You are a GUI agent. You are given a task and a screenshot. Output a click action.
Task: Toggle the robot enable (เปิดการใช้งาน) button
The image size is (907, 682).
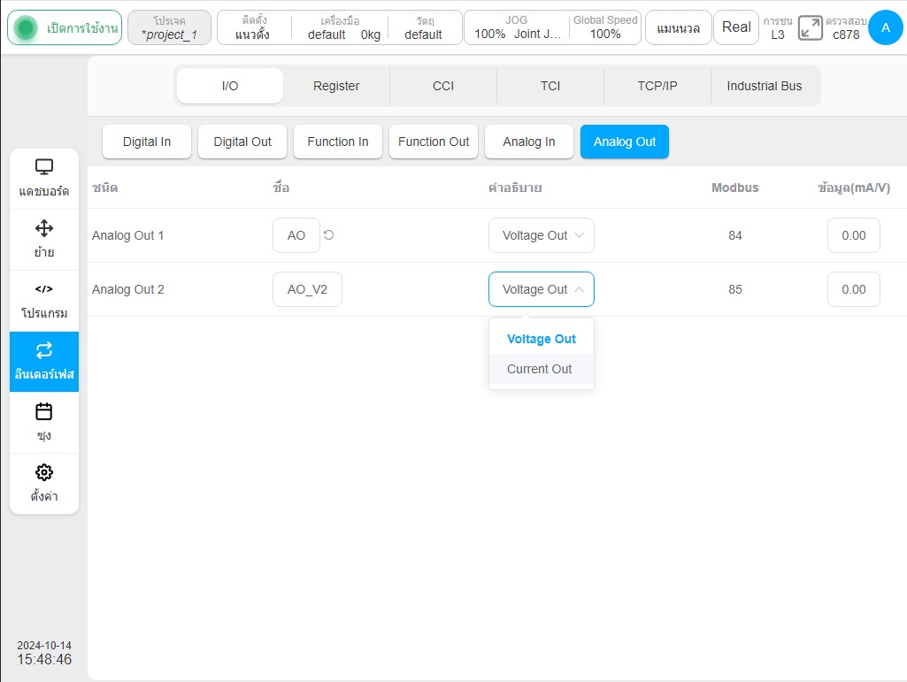[65, 27]
